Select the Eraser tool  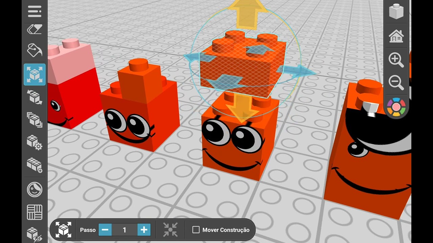[x=35, y=29]
